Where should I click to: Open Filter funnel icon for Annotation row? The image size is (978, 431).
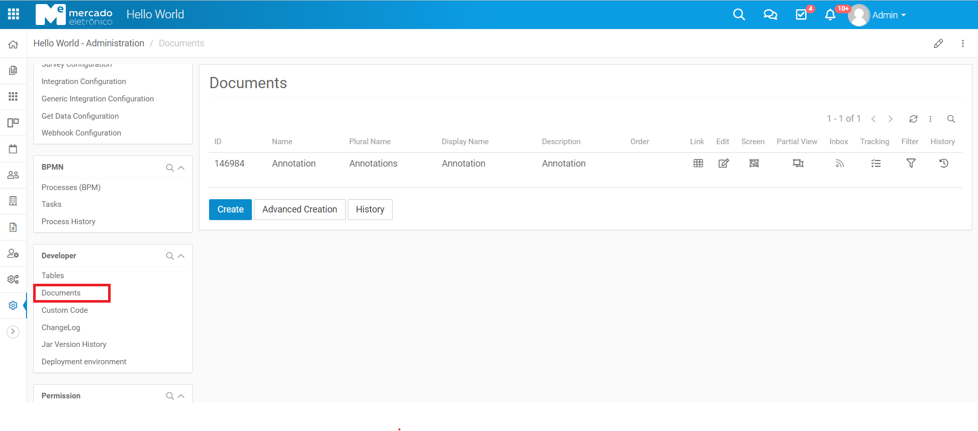[911, 163]
